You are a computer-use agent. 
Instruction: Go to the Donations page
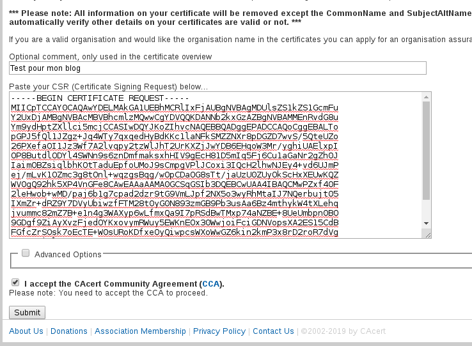[69, 331]
